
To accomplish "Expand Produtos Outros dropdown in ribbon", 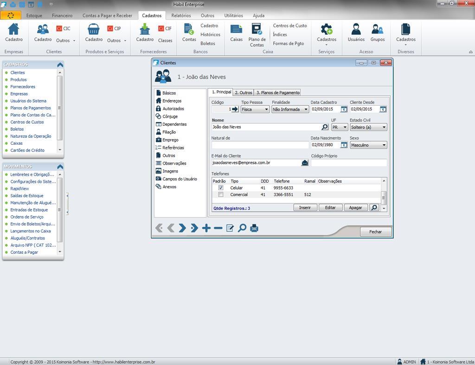I will tap(116, 40).
